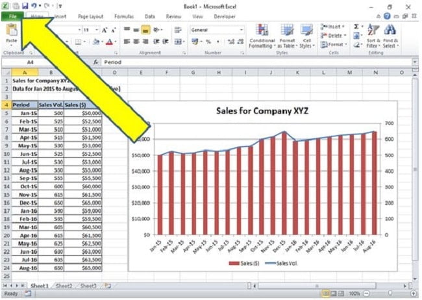Click the Save icon in quick access toolbar

click(x=25, y=6)
